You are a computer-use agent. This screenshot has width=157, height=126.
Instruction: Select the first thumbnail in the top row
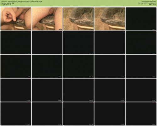pyautogui.click(x=16, y=19)
